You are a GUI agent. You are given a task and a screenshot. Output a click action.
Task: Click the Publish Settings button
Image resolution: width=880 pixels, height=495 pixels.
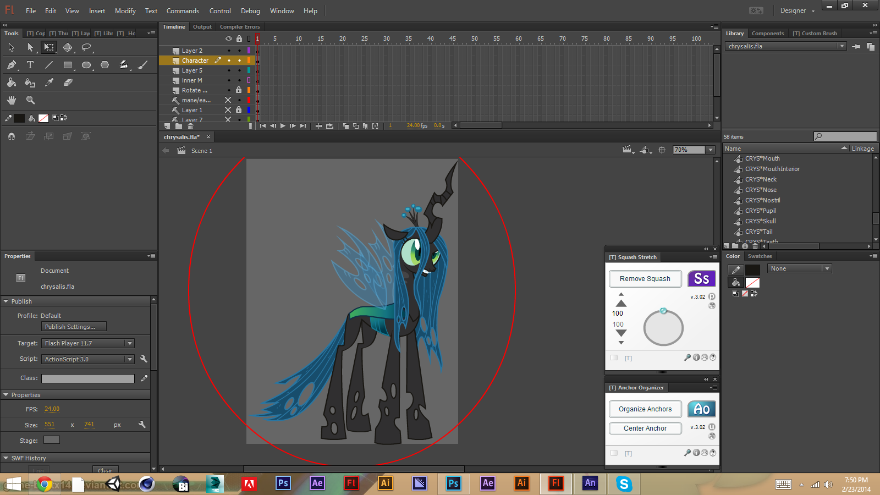click(74, 327)
